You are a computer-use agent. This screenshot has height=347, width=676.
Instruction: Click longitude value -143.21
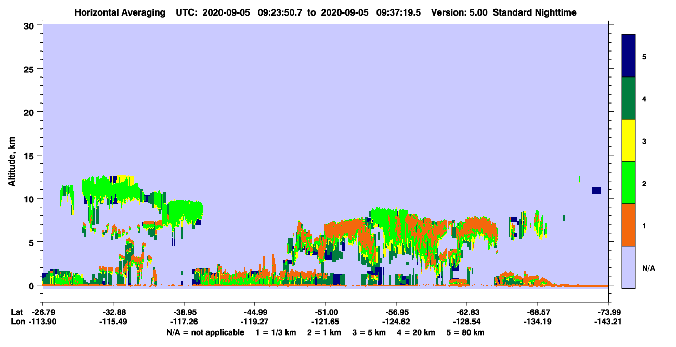[x=608, y=322]
